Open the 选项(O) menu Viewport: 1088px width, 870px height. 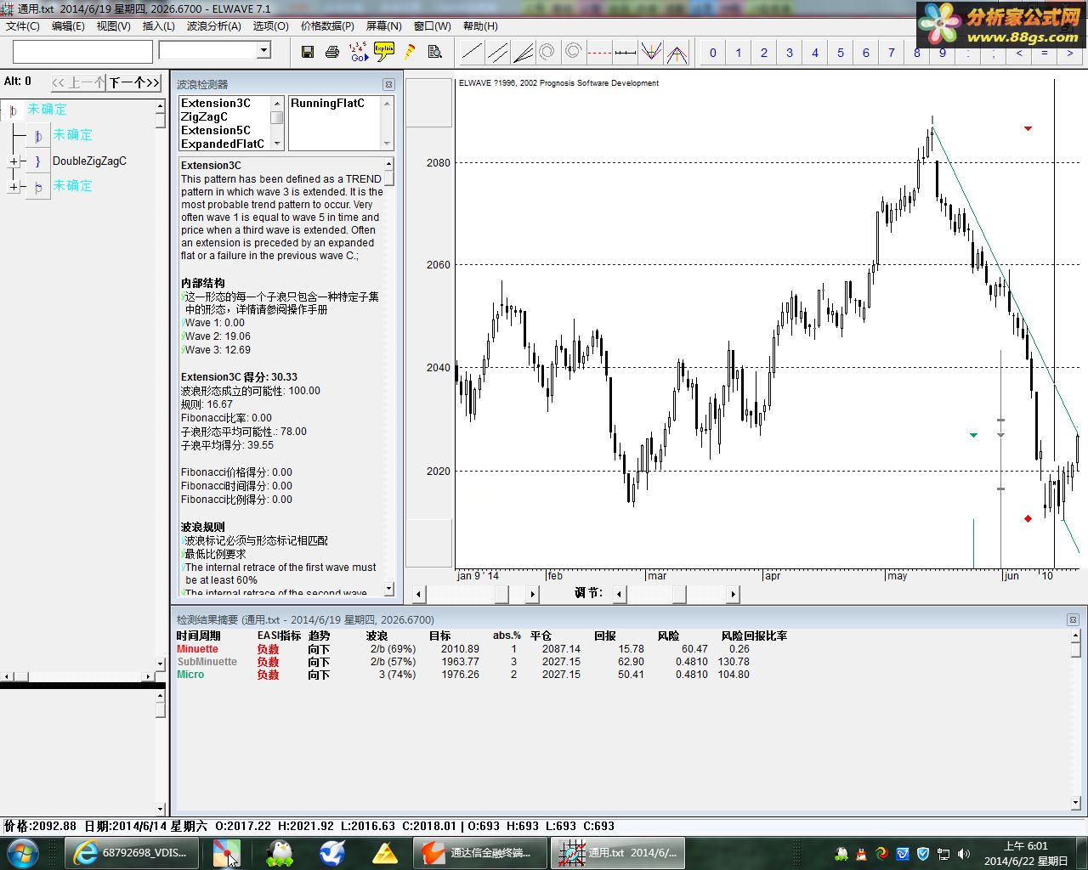click(271, 26)
